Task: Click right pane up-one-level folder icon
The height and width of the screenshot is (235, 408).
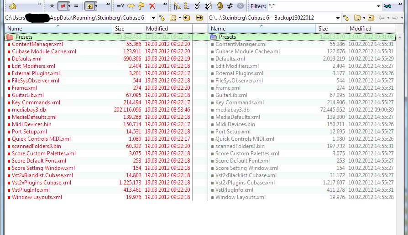Action: pyautogui.click(x=371, y=18)
